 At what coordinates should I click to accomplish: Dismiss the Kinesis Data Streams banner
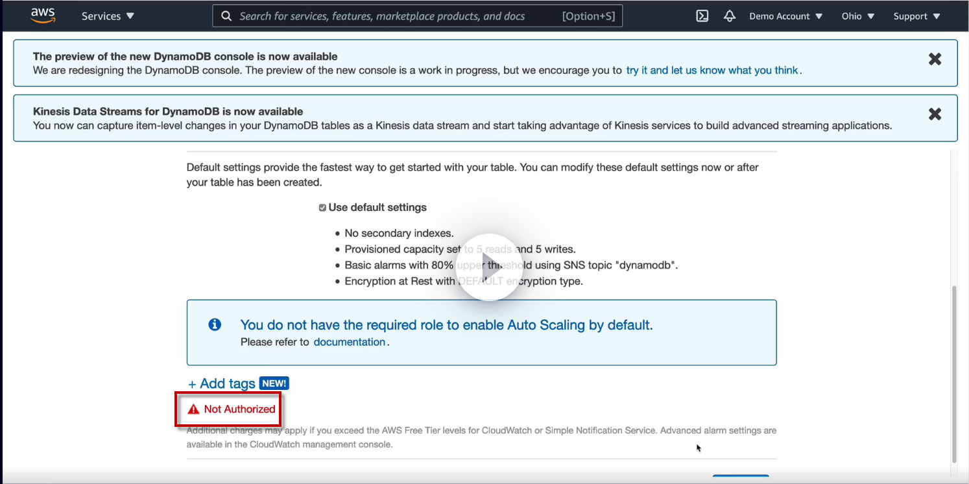935,114
